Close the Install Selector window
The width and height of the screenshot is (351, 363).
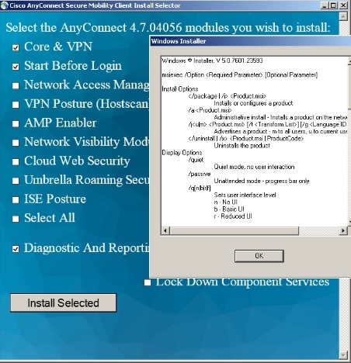343,5
